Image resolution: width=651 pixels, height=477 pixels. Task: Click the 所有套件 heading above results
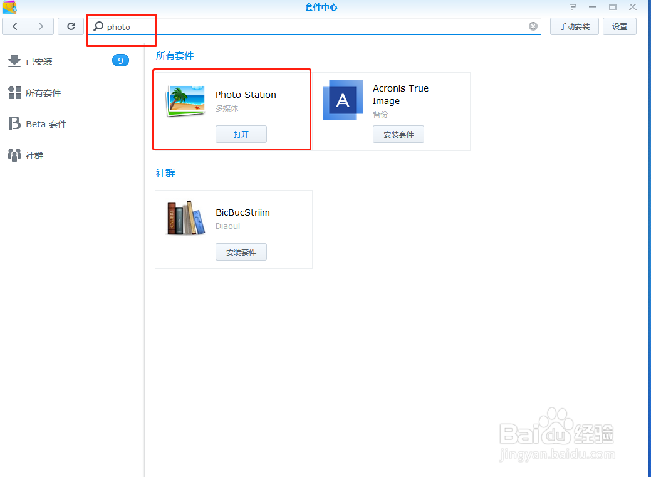pos(175,56)
